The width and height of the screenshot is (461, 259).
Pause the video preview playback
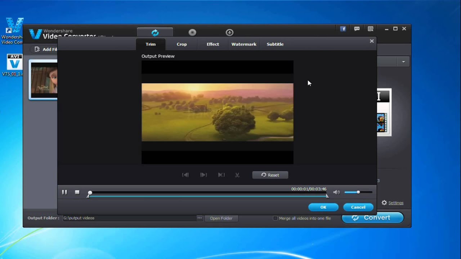(64, 192)
